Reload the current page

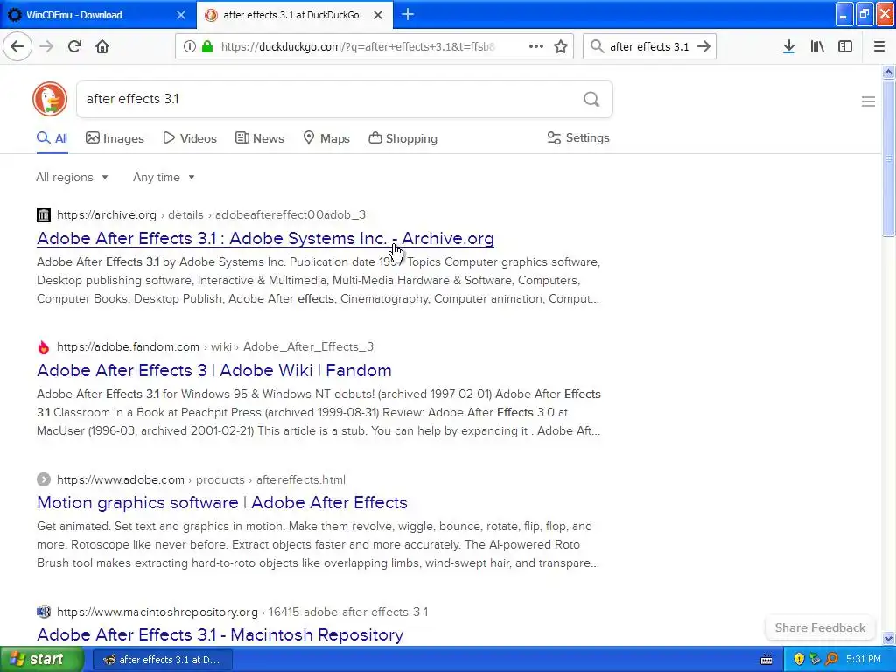coord(74,46)
